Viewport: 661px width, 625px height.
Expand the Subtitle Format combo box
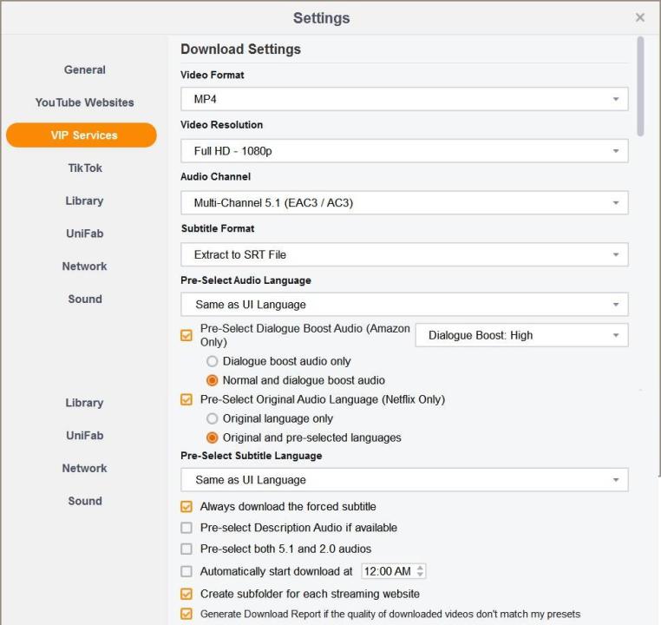coord(404,254)
